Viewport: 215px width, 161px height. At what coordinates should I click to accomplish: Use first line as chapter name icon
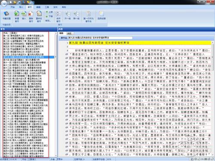coord(89,16)
